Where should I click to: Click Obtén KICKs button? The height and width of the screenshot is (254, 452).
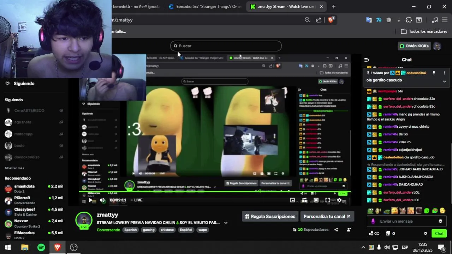(414, 46)
